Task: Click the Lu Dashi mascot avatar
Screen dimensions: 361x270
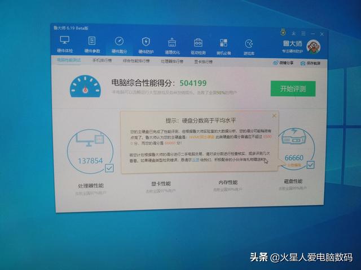Action: point(314,47)
